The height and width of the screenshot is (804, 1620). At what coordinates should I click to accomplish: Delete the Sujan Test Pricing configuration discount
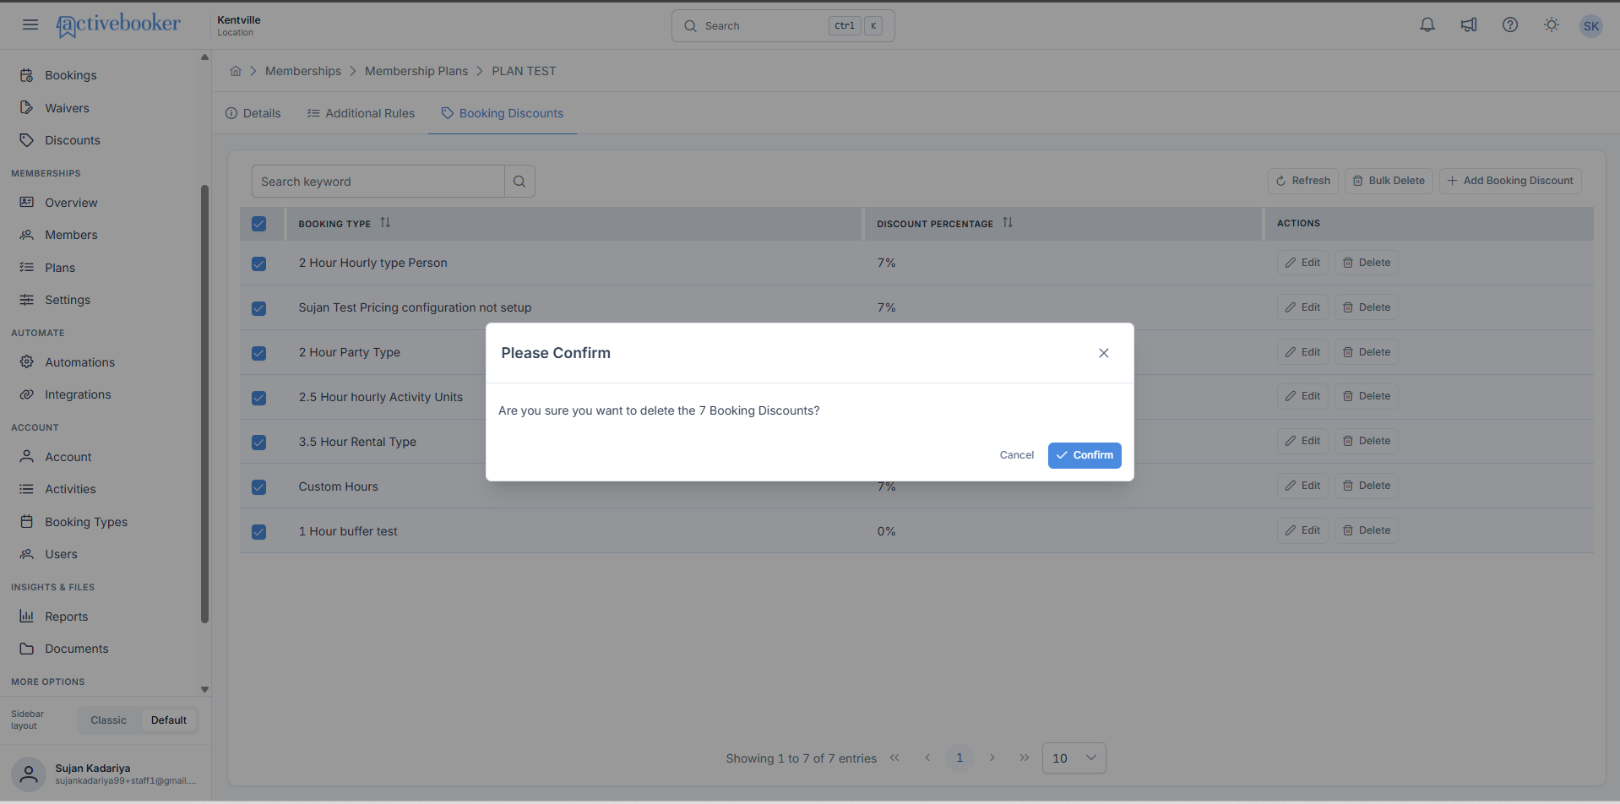[x=1367, y=307]
